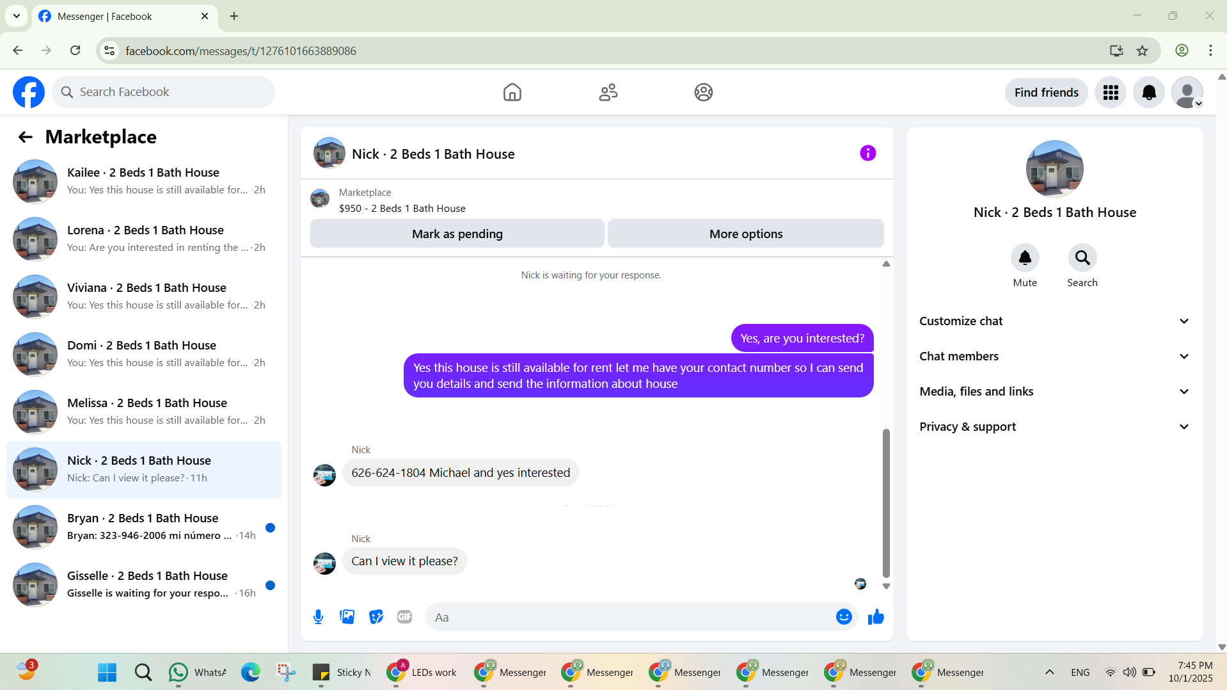Expand Chat members section
Viewport: 1227px width, 690px height.
[x=1055, y=357]
